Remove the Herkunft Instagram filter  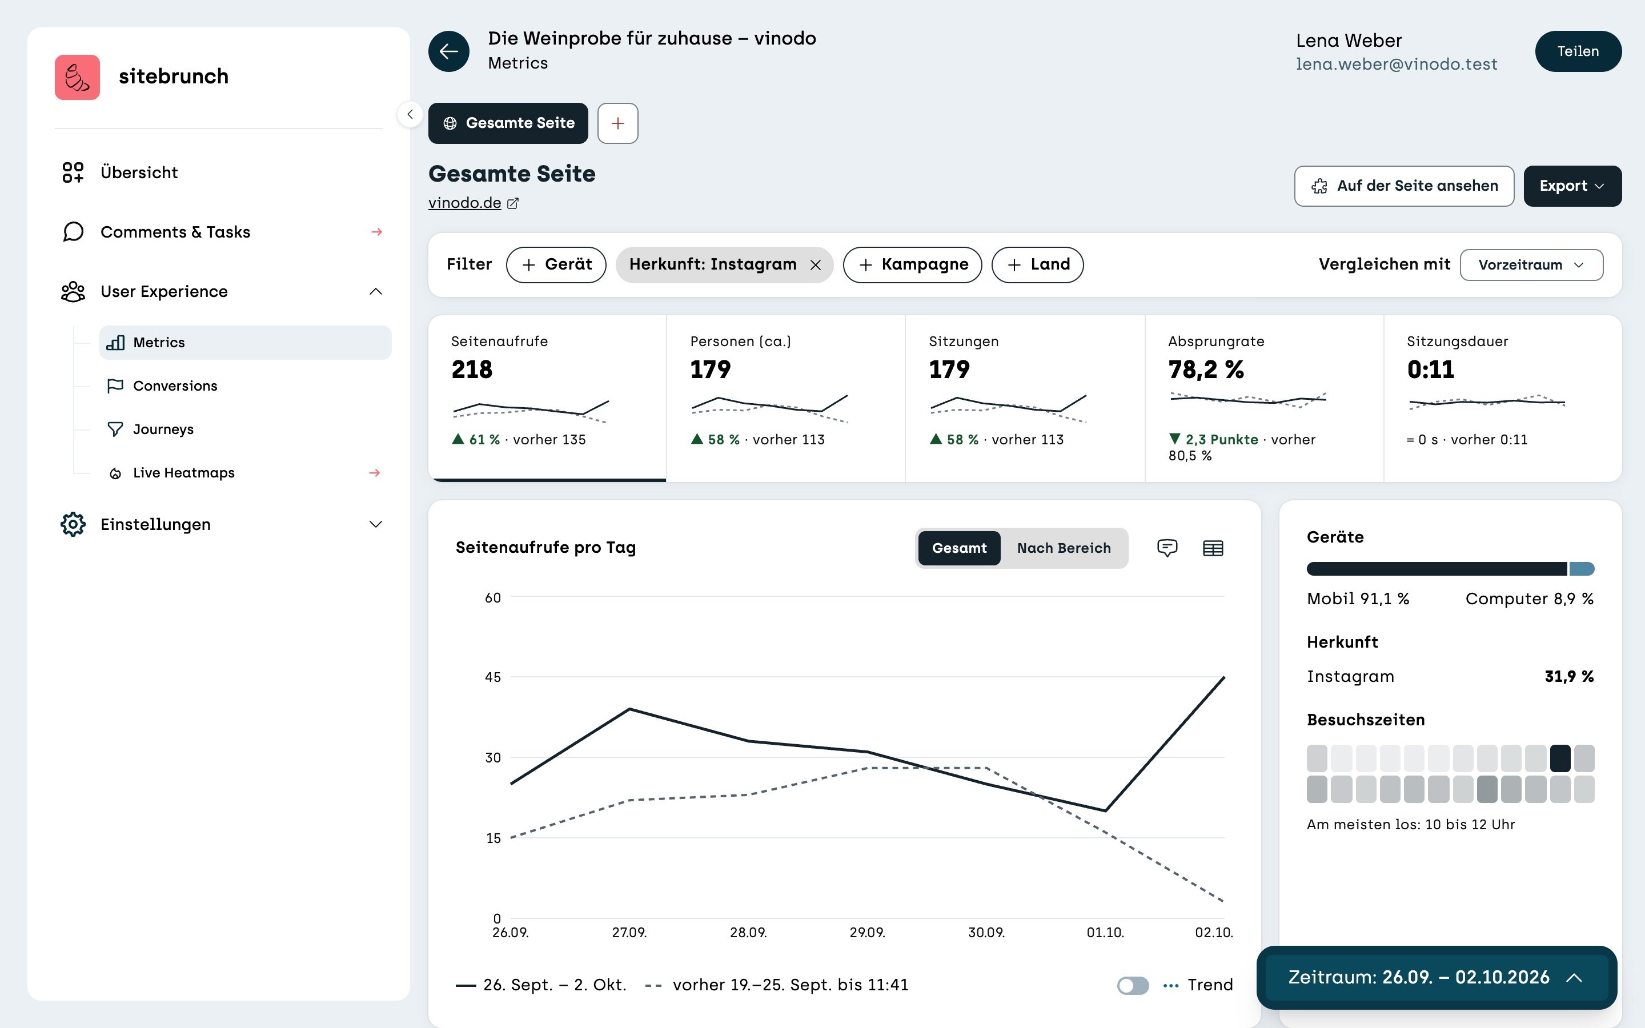coord(815,265)
